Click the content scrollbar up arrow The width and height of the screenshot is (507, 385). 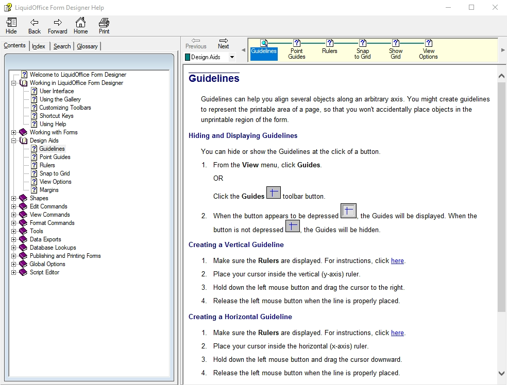501,76
